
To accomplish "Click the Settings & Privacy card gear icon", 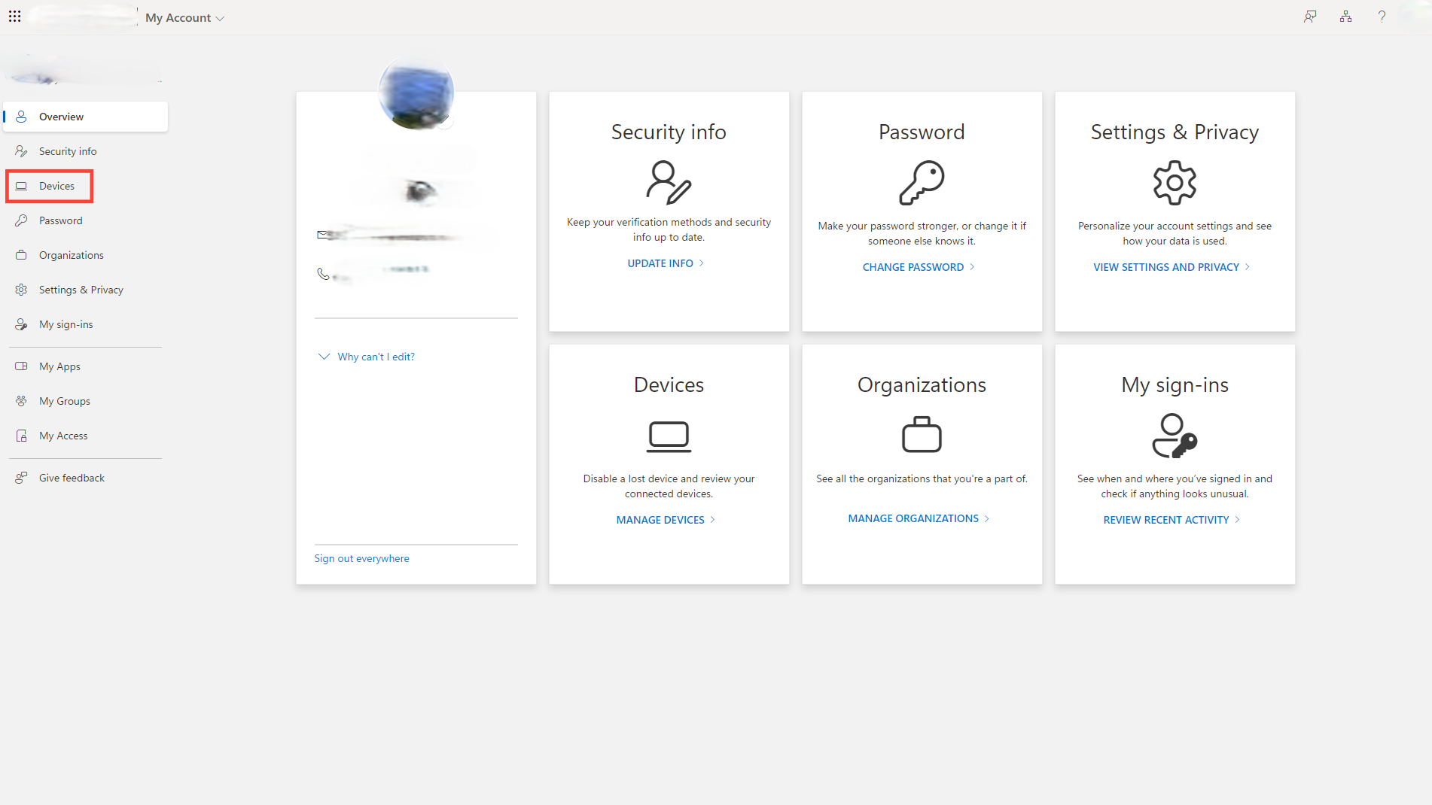I will (x=1175, y=182).
